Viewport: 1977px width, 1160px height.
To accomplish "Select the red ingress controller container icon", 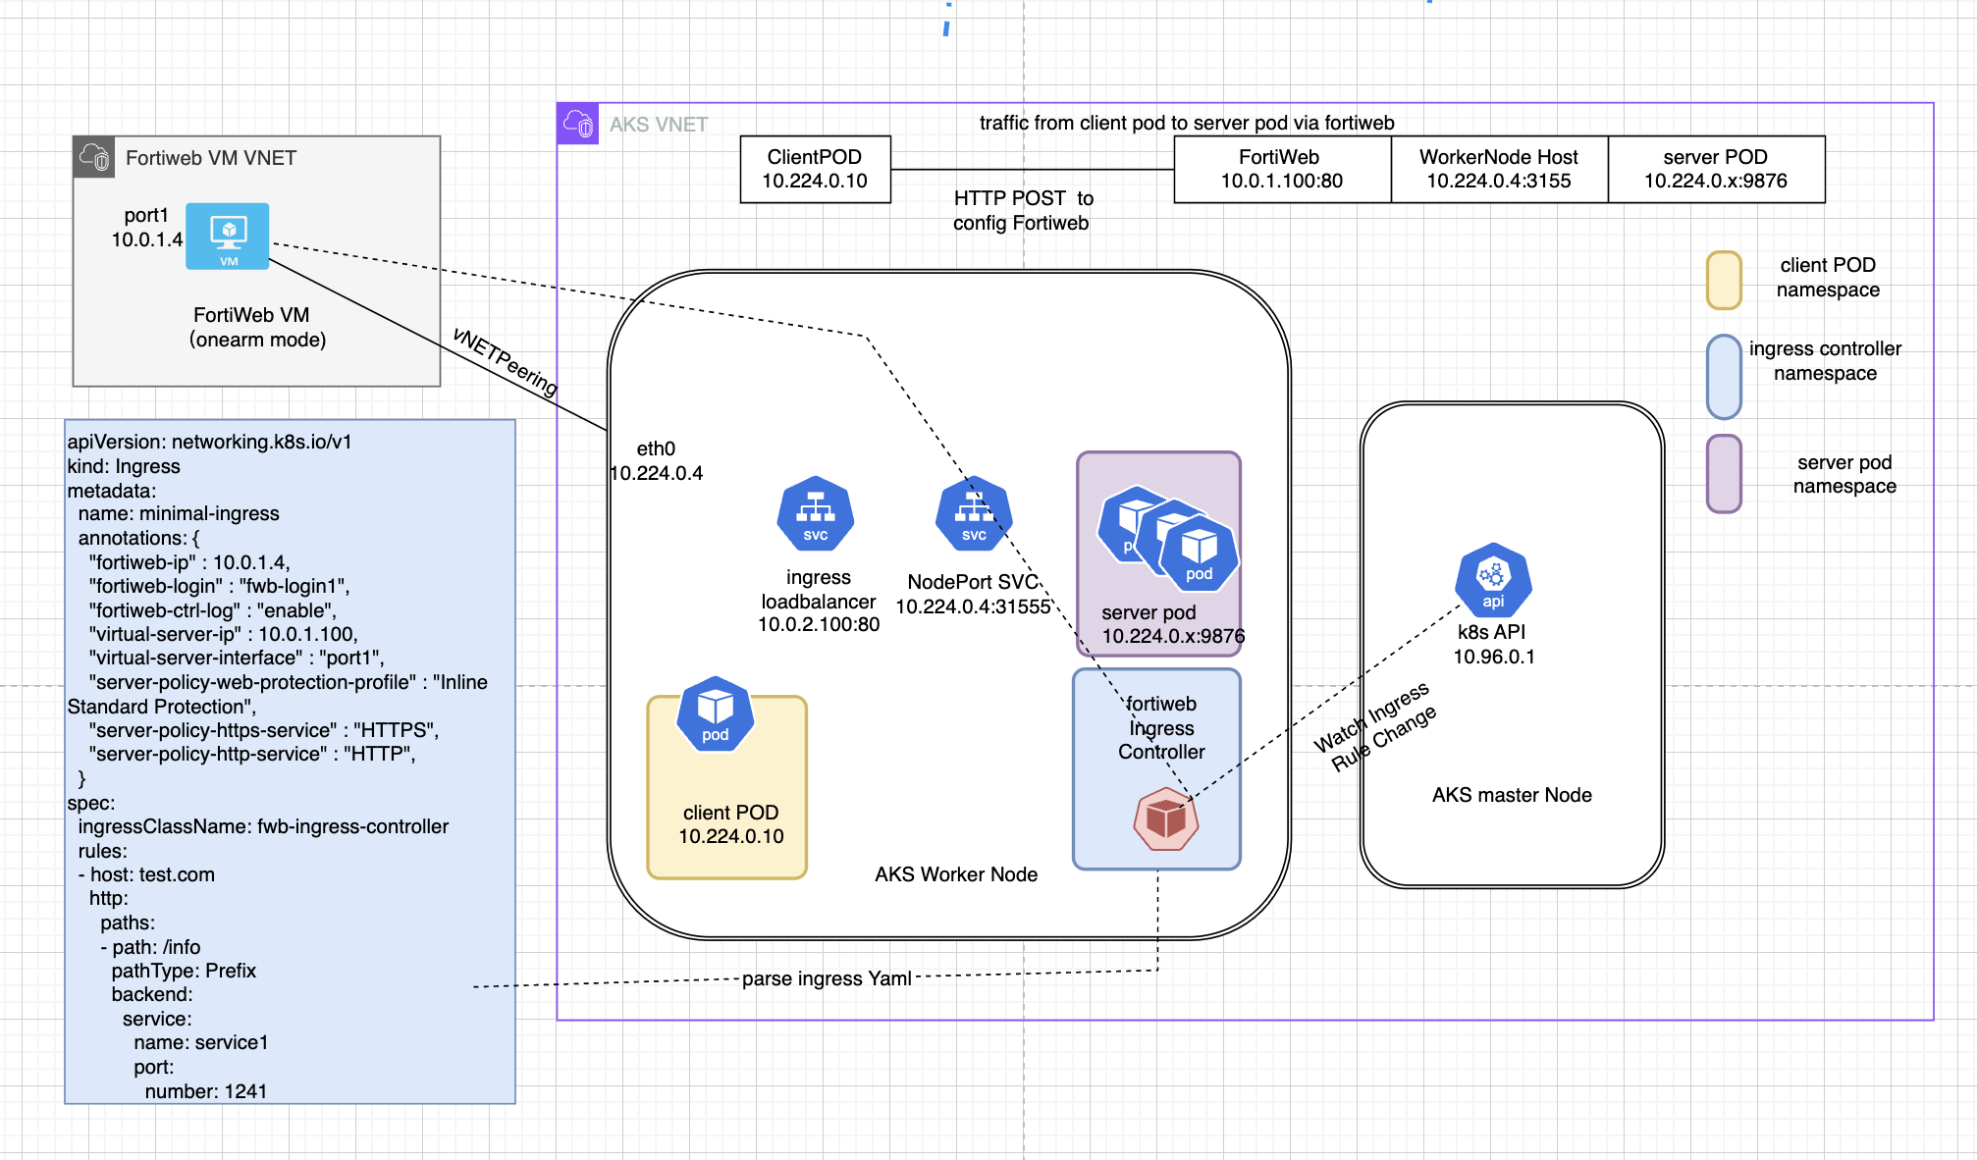I will tap(1165, 818).
